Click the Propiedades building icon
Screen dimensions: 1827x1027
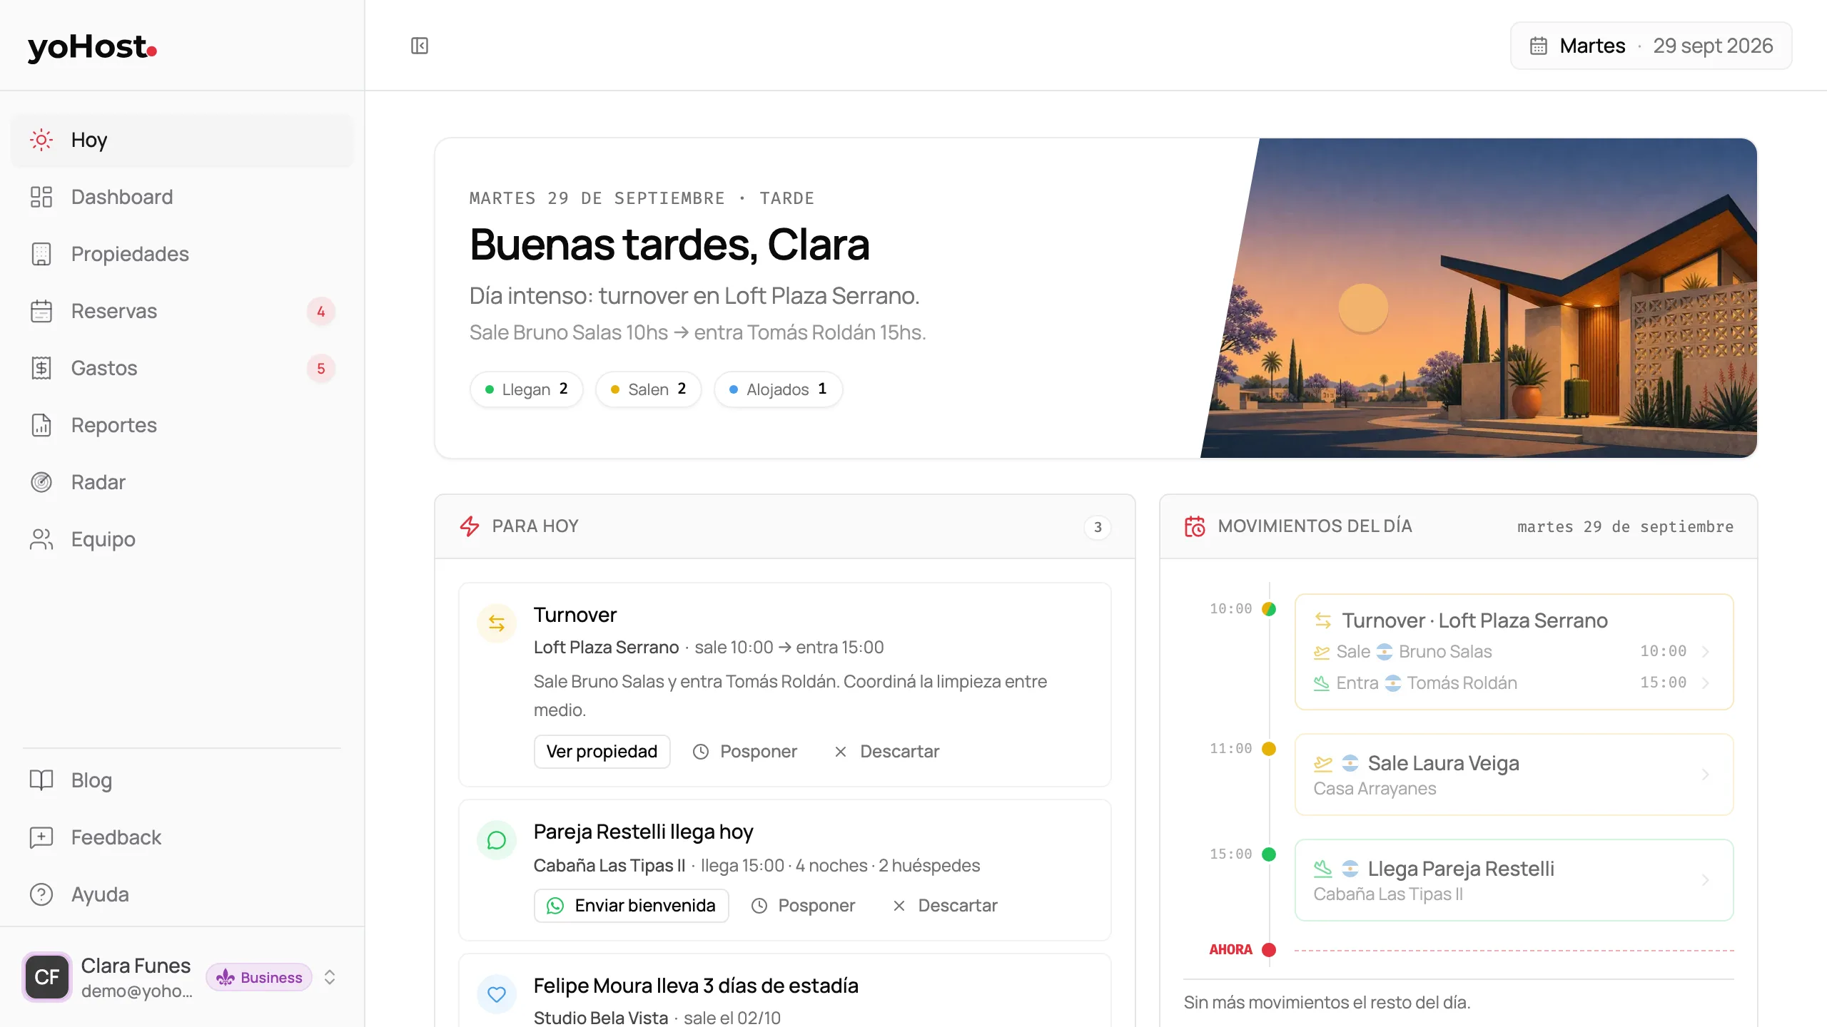coord(41,254)
